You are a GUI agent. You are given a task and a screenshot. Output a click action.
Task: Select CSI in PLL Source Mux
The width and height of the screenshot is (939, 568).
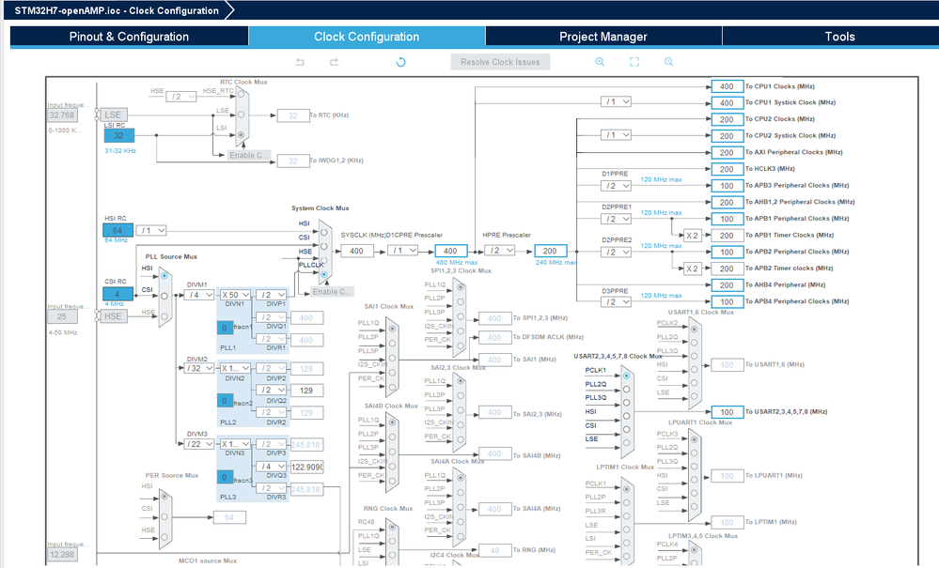[x=164, y=296]
